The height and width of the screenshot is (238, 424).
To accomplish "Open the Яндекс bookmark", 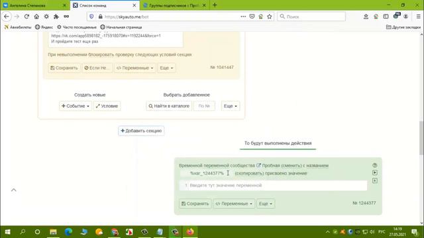I will pos(44,27).
